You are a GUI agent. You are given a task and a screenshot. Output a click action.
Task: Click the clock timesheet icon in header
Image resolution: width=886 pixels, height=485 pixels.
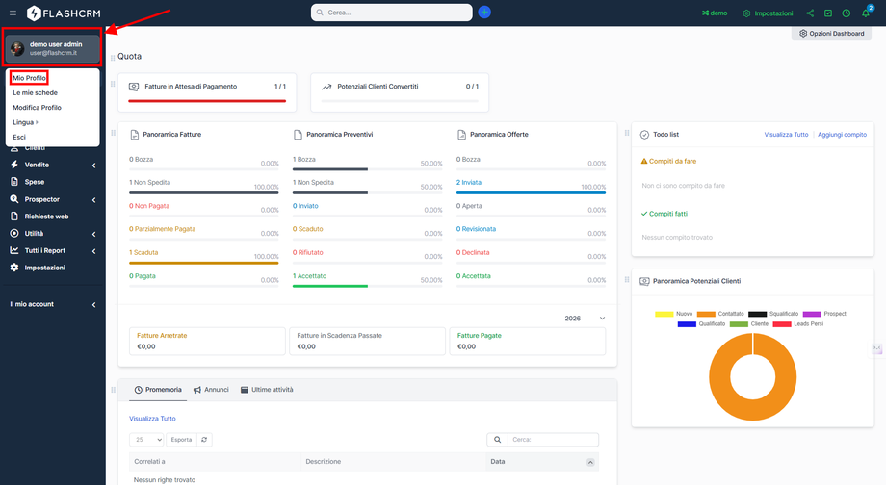(846, 13)
